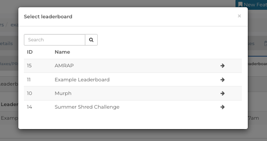Click the AMRAP leaderboard name
Viewport: 267px width, 141px height.
pos(64,66)
